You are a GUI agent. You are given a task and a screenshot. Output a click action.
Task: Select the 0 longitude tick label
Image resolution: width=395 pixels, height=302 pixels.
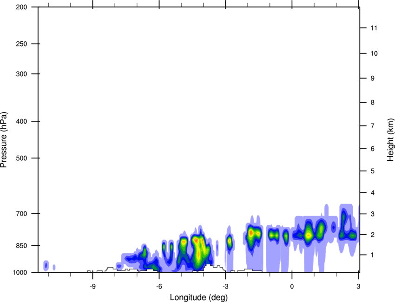point(292,285)
